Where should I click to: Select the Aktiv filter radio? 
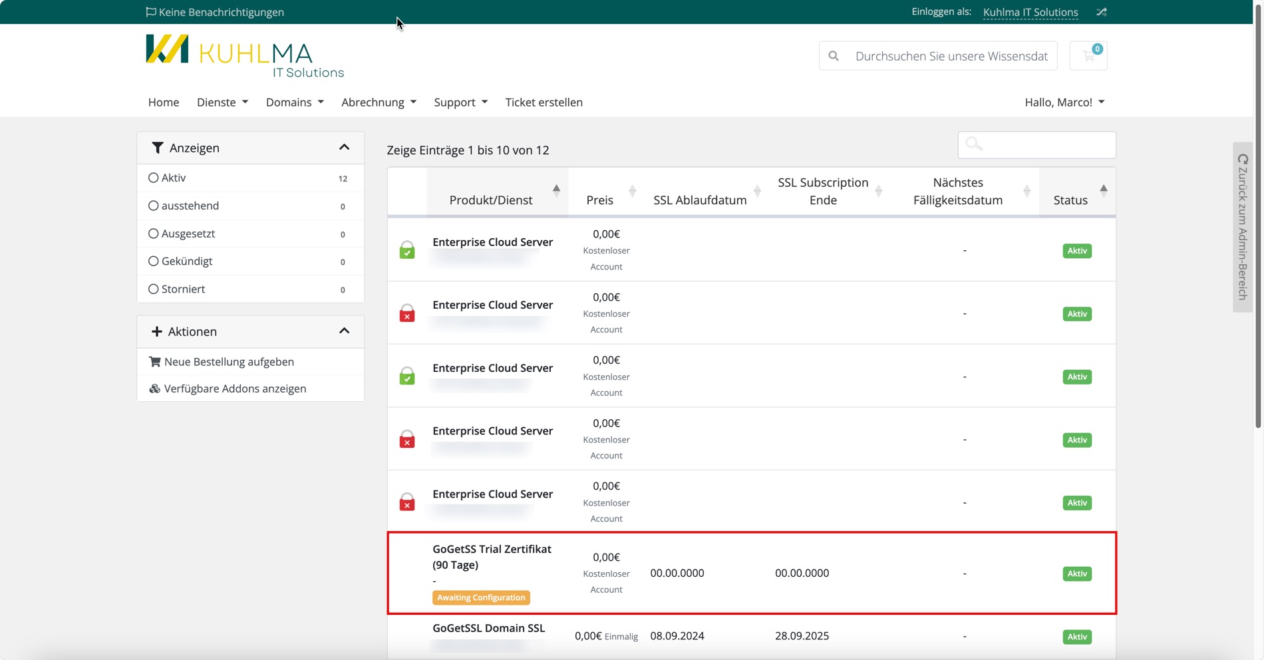click(x=154, y=178)
